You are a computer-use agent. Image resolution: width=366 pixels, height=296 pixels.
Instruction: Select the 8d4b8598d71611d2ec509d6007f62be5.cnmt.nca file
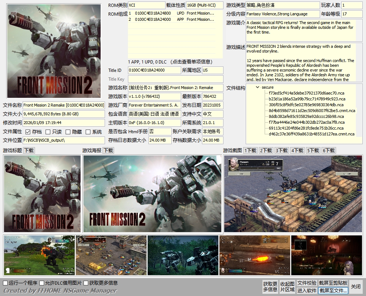click(x=312, y=111)
